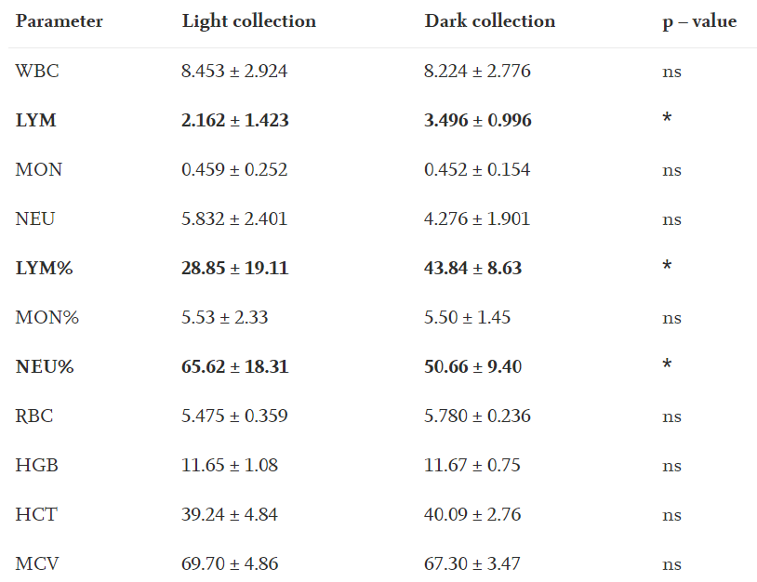Viewport: 757px width, 582px height.
Task: Click the asterisk in the LYM row
Action: coord(667,120)
